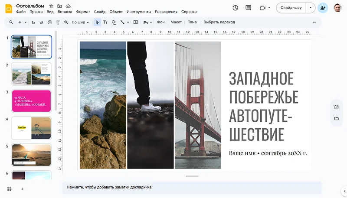This screenshot has width=347, height=198.
Task: Select the Golden Gate bridge photo
Action: click(x=198, y=105)
